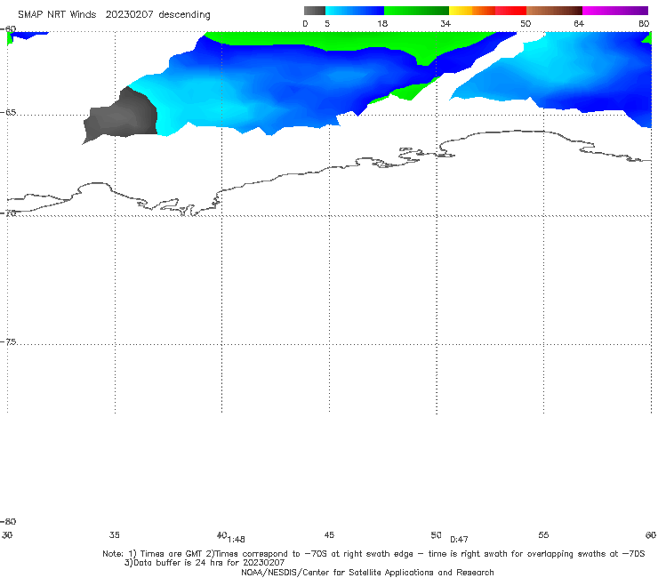Click the swath time label "1:48"
Image resolution: width=658 pixels, height=578 pixels.
pyautogui.click(x=237, y=540)
